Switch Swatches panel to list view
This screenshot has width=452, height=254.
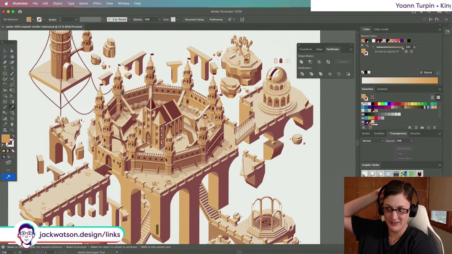432,97
